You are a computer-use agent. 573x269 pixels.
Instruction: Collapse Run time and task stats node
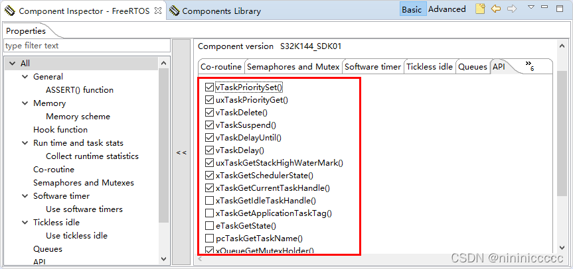pyautogui.click(x=25, y=143)
